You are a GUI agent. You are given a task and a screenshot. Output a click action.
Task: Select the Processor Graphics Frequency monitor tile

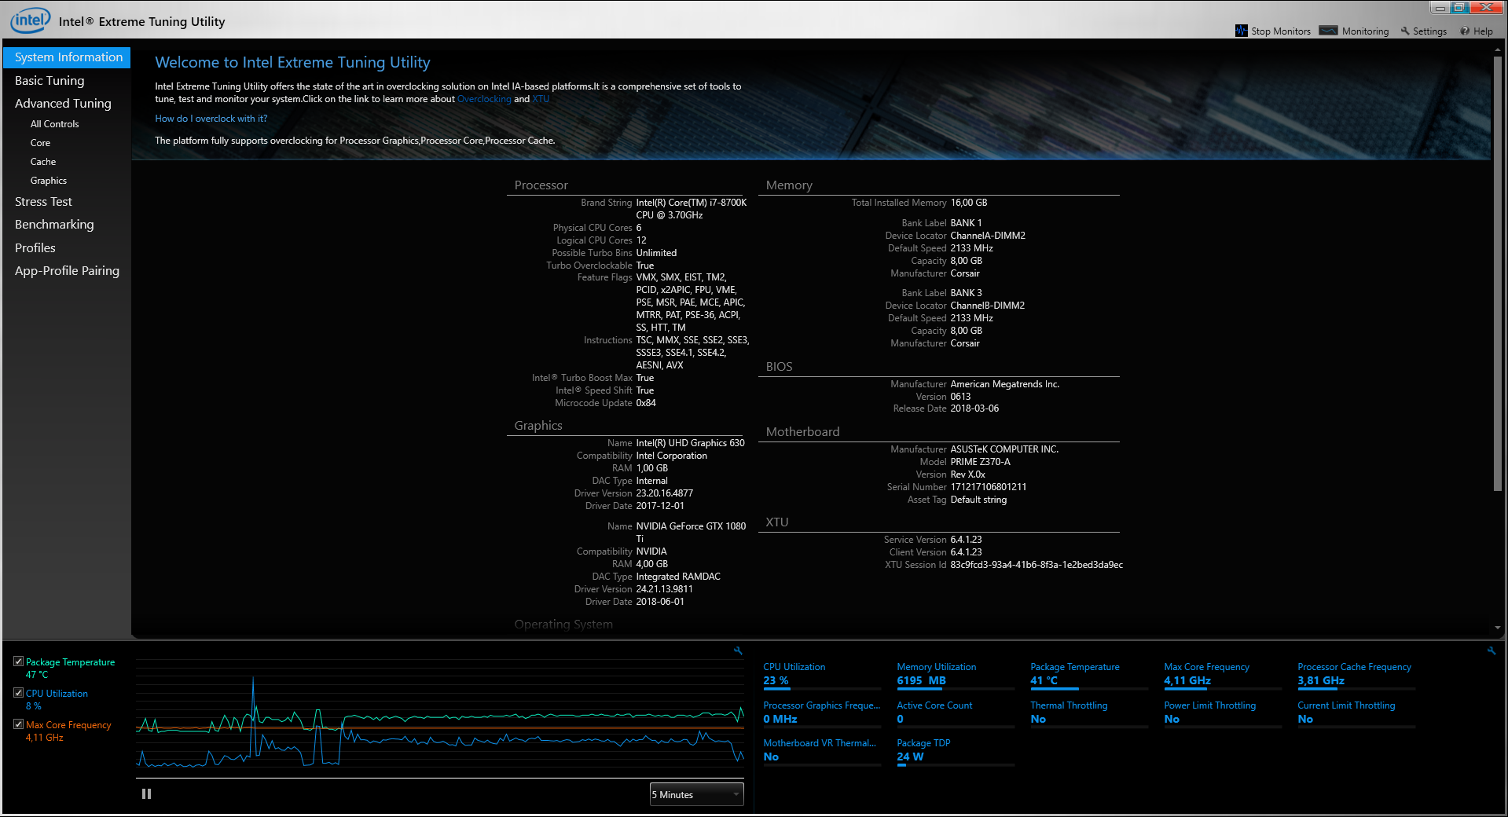tap(822, 713)
